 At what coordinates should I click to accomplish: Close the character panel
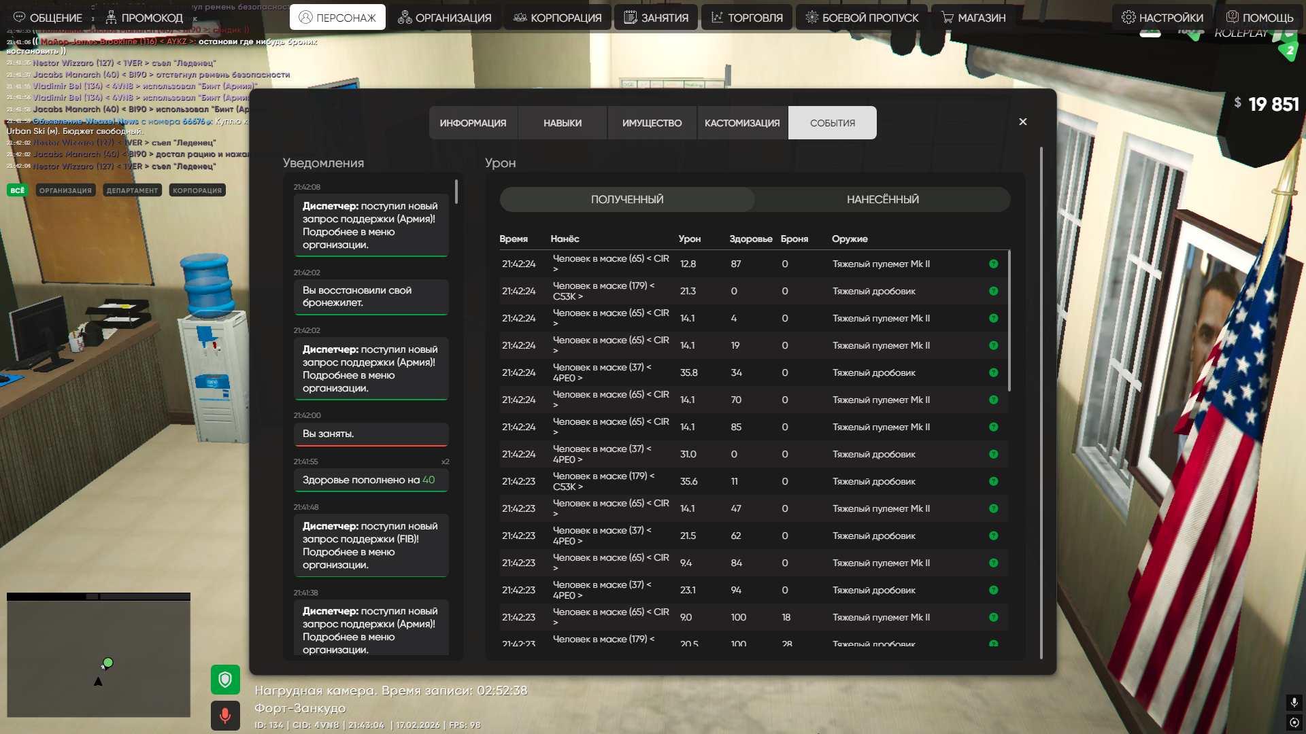click(1022, 122)
